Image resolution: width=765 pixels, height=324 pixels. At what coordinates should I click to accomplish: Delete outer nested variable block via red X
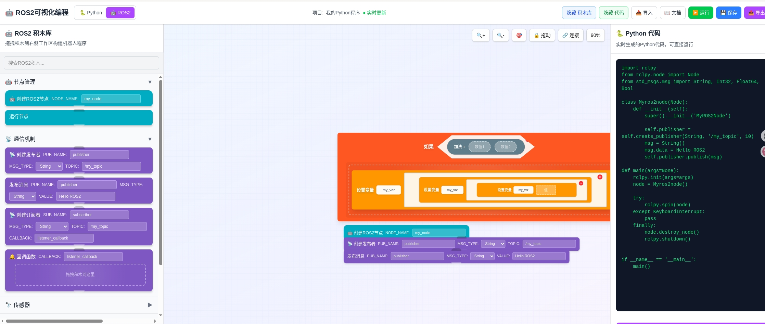pyautogui.click(x=600, y=177)
